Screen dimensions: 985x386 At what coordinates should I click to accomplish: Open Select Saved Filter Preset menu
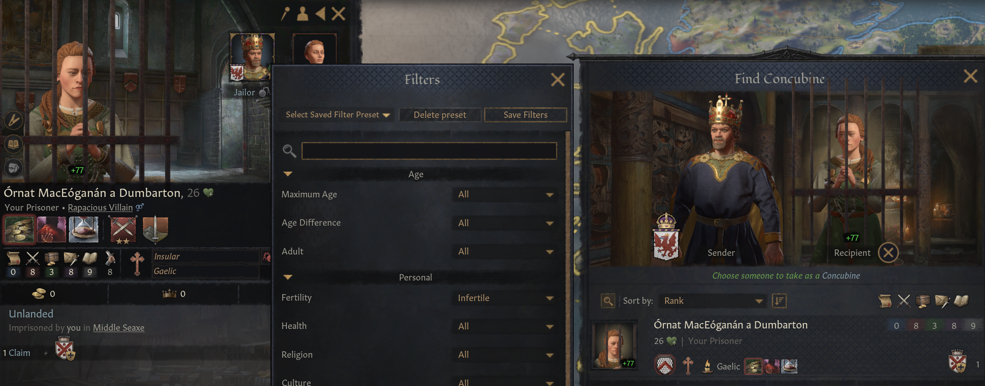click(x=338, y=115)
